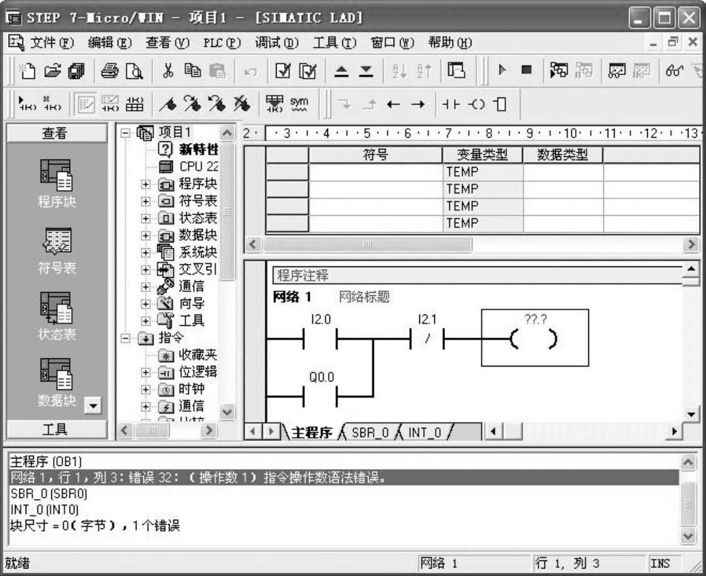Screen dimensions: 706x576
Task: Click the Copy icon
Action: 193,71
